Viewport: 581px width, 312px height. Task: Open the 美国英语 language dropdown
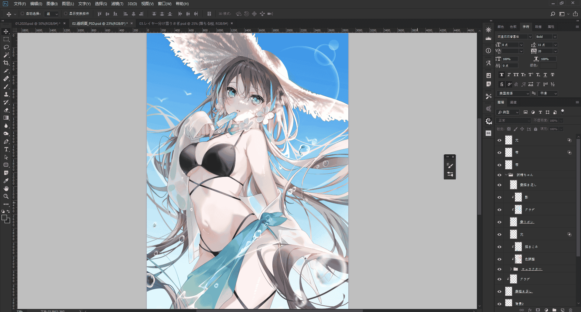[513, 93]
